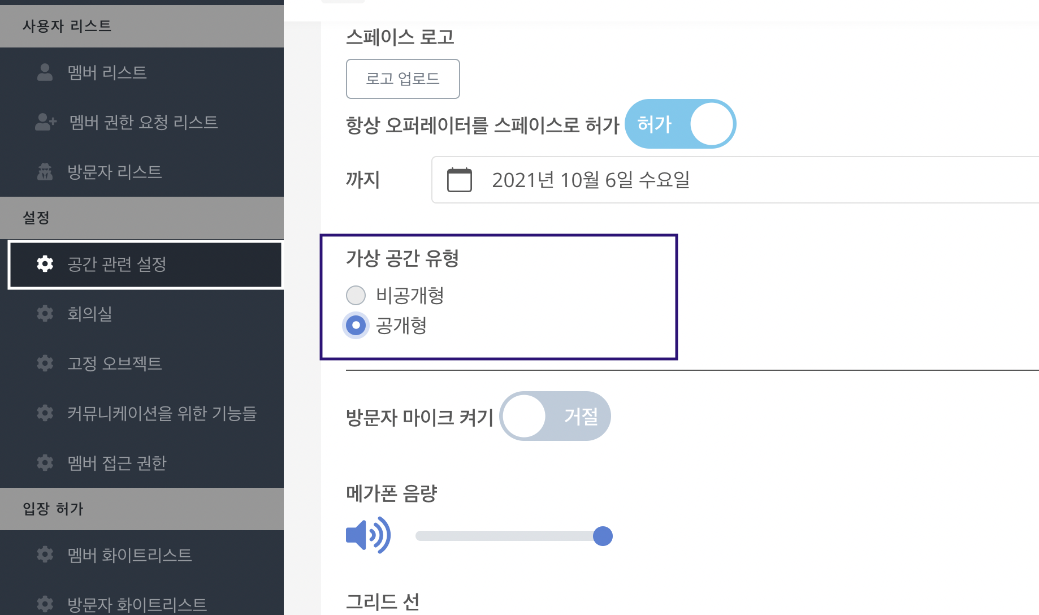Click the 로고 업로드 button

(402, 79)
